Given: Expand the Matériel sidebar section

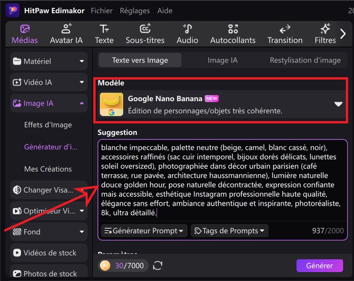Looking at the screenshot, I should coord(49,61).
